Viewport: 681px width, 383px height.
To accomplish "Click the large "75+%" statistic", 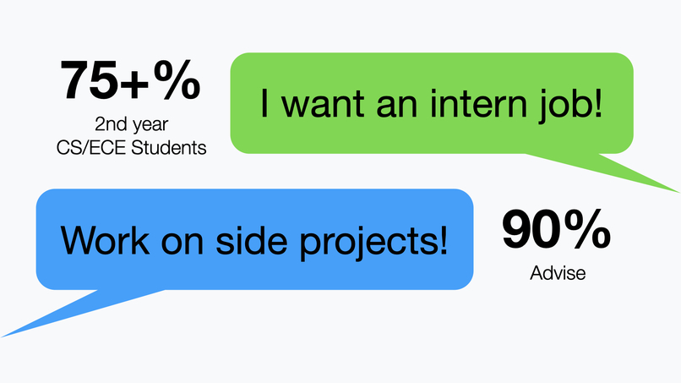I will click(x=130, y=80).
